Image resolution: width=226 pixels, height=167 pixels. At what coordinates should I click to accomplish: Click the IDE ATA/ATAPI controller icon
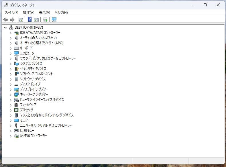coord(16,33)
